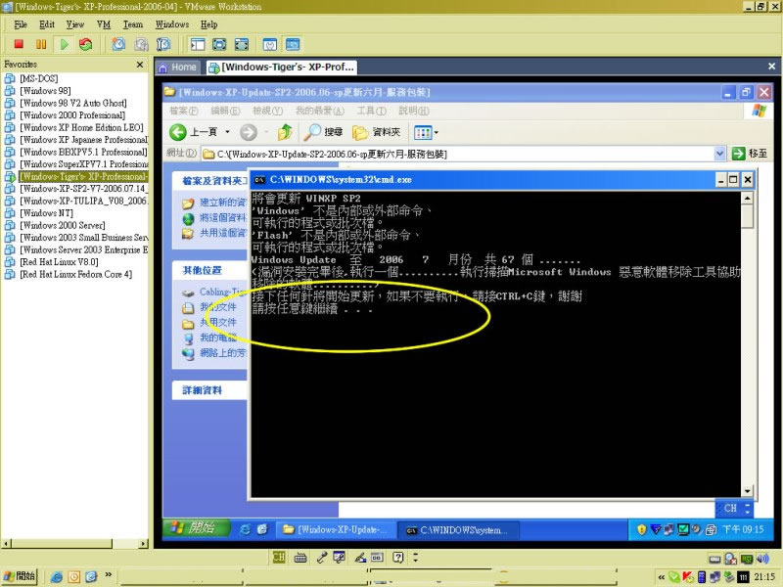Expand the Back button history dropdown arrow
Image resolution: width=783 pixels, height=587 pixels.
pyautogui.click(x=227, y=132)
